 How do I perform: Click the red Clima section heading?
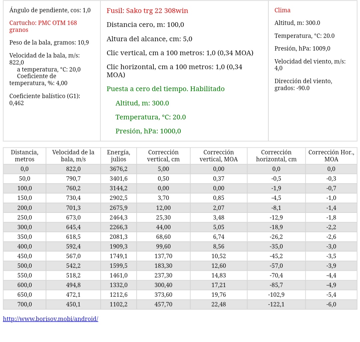tap(282, 10)
